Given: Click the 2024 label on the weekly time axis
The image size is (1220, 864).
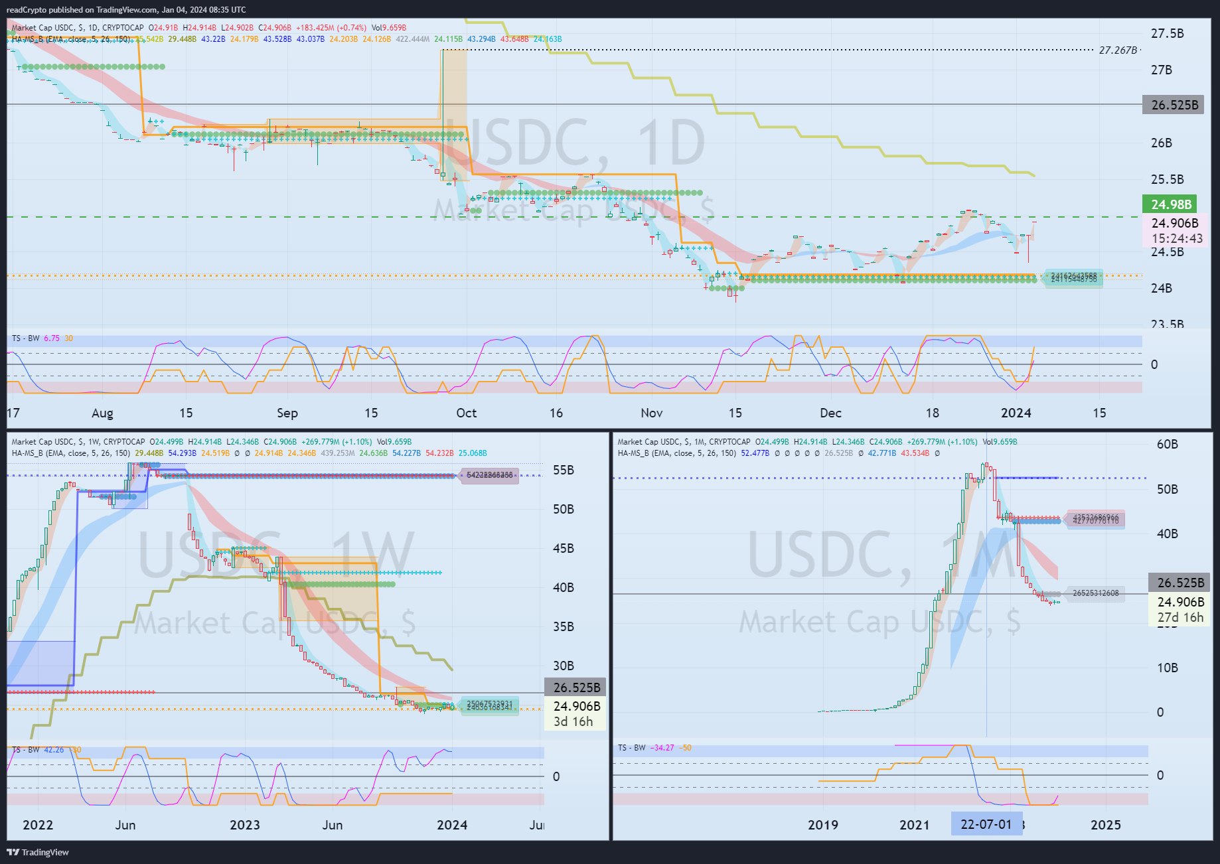Looking at the screenshot, I should [x=452, y=825].
